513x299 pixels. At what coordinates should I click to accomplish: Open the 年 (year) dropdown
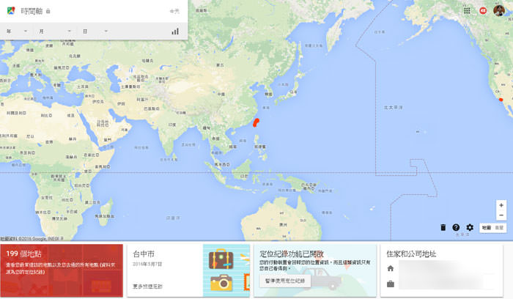(17, 32)
